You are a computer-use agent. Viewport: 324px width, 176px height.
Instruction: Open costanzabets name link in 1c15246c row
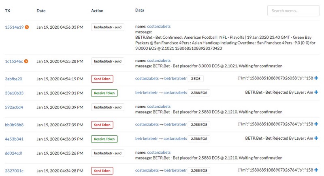(159, 61)
